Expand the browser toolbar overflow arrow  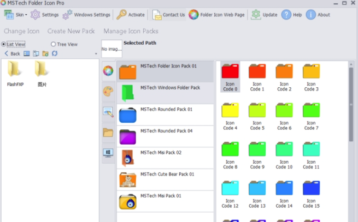96,54
